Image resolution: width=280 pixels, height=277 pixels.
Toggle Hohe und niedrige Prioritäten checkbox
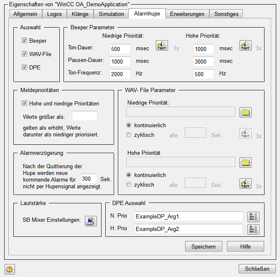(24, 103)
